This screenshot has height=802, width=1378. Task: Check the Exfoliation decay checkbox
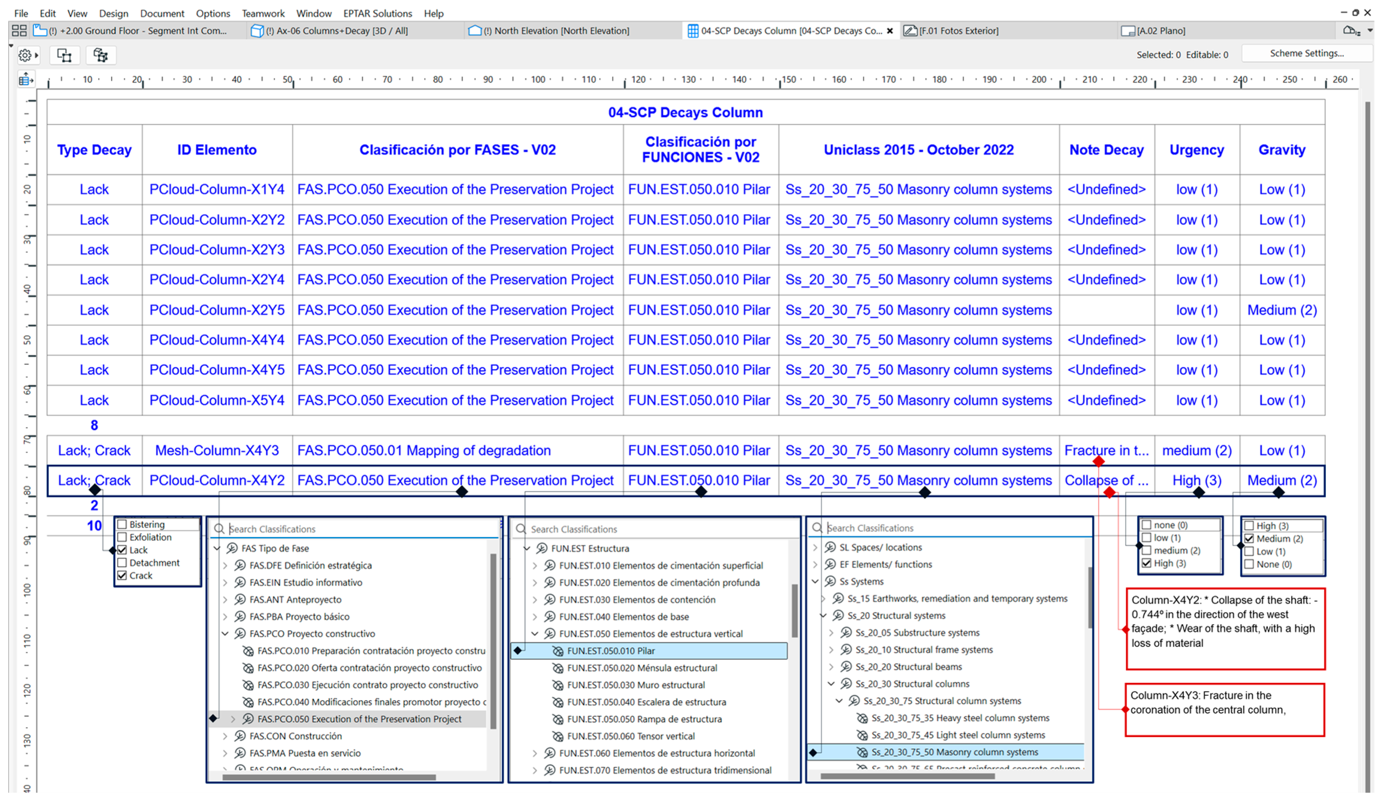point(122,537)
